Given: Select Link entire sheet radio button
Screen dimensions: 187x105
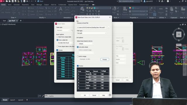Looking at the screenshot, I should 78,47.
